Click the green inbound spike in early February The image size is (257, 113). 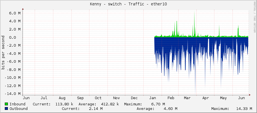(177, 30)
